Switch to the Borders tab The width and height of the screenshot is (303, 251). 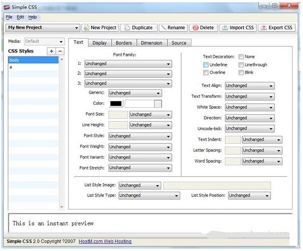124,43
